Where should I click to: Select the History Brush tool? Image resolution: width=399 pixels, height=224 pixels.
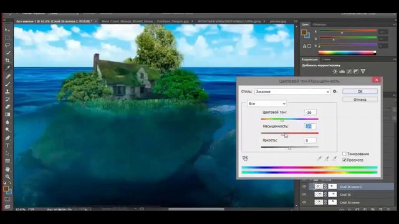[x=7, y=99]
